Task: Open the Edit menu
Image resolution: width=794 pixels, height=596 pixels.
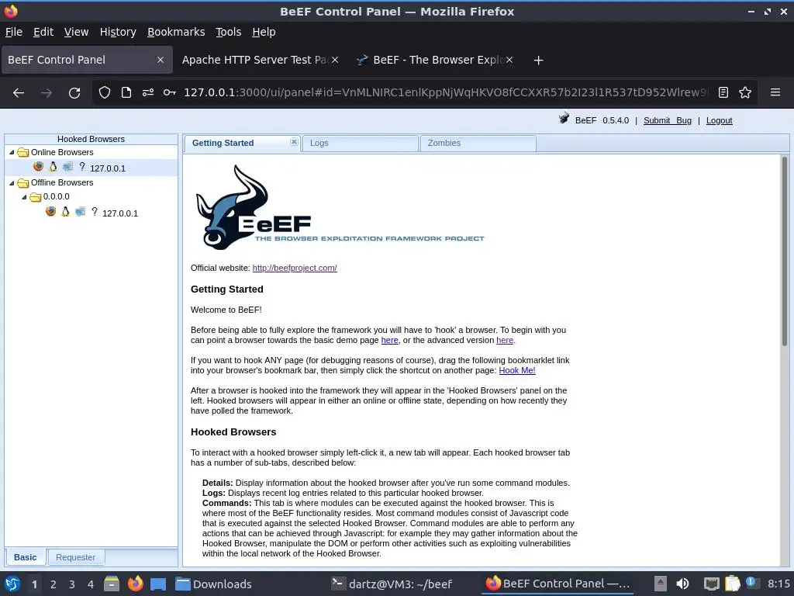Action: [43, 32]
